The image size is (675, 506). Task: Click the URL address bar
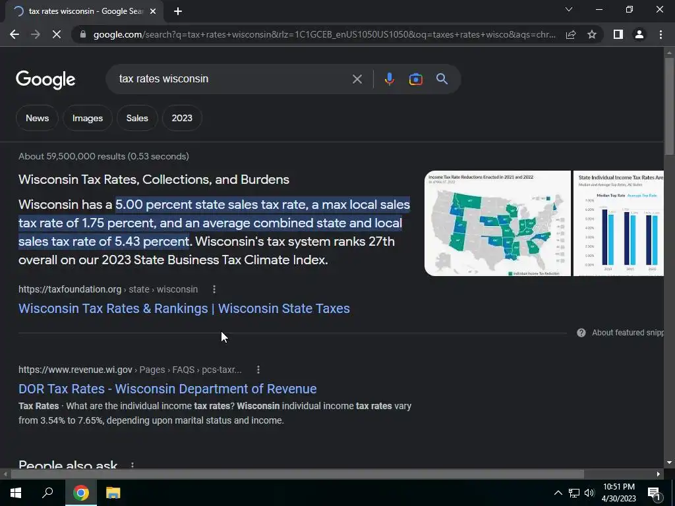point(324,34)
